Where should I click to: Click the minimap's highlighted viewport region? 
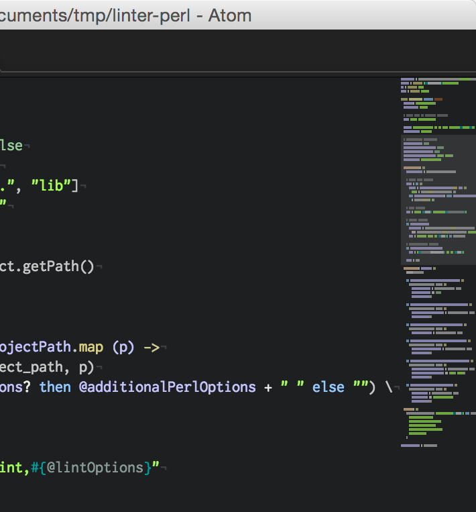[x=438, y=200]
